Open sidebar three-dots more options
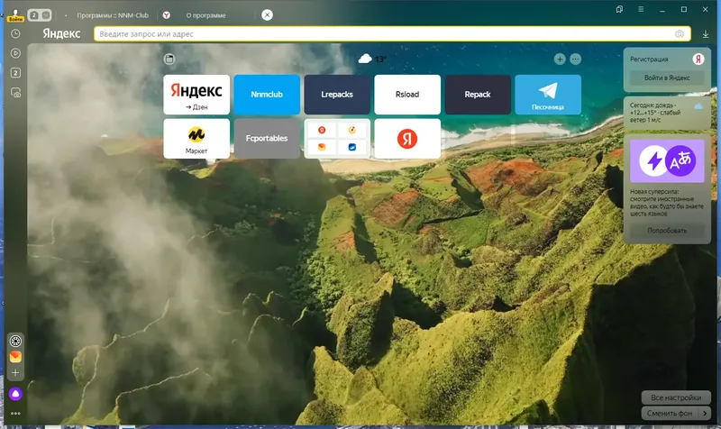Screen dimensions: 721x429 (15, 413)
